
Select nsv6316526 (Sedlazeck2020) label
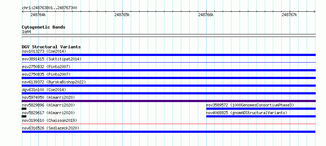coord(51,128)
